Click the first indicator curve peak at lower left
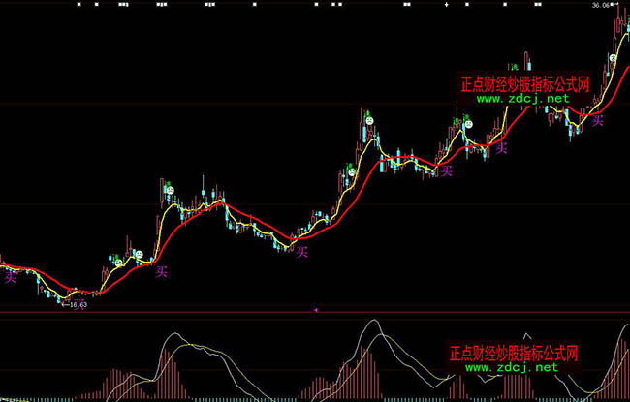 point(173,335)
